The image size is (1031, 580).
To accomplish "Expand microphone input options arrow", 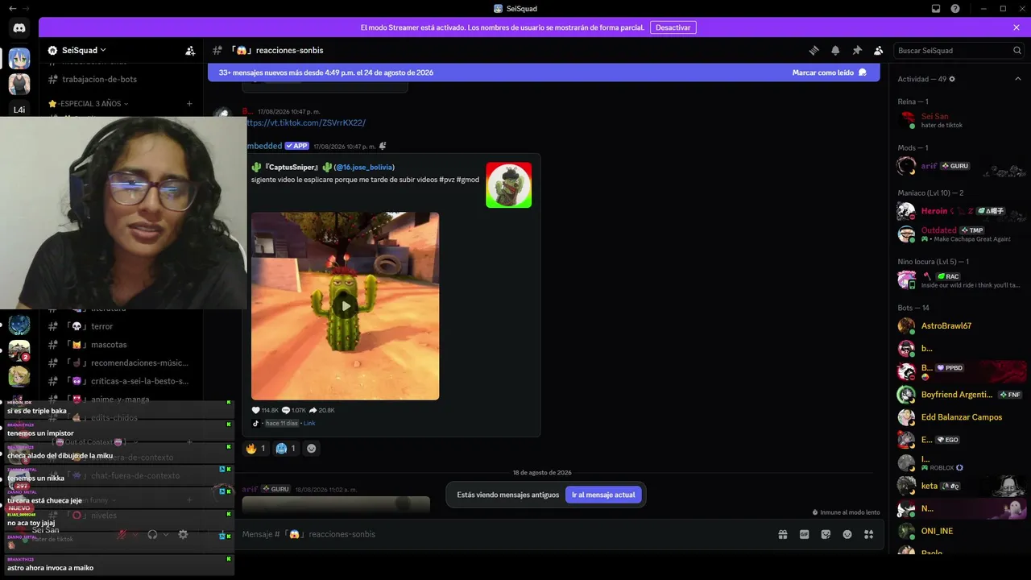I will [135, 534].
